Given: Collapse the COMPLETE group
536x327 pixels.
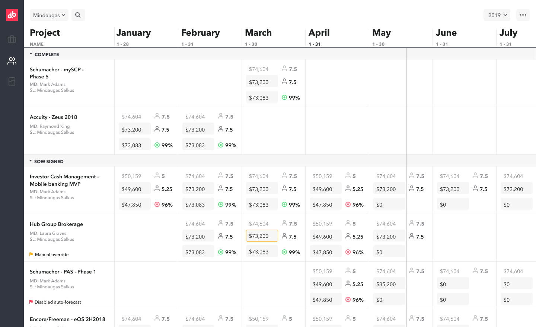Looking at the screenshot, I should 31,54.
